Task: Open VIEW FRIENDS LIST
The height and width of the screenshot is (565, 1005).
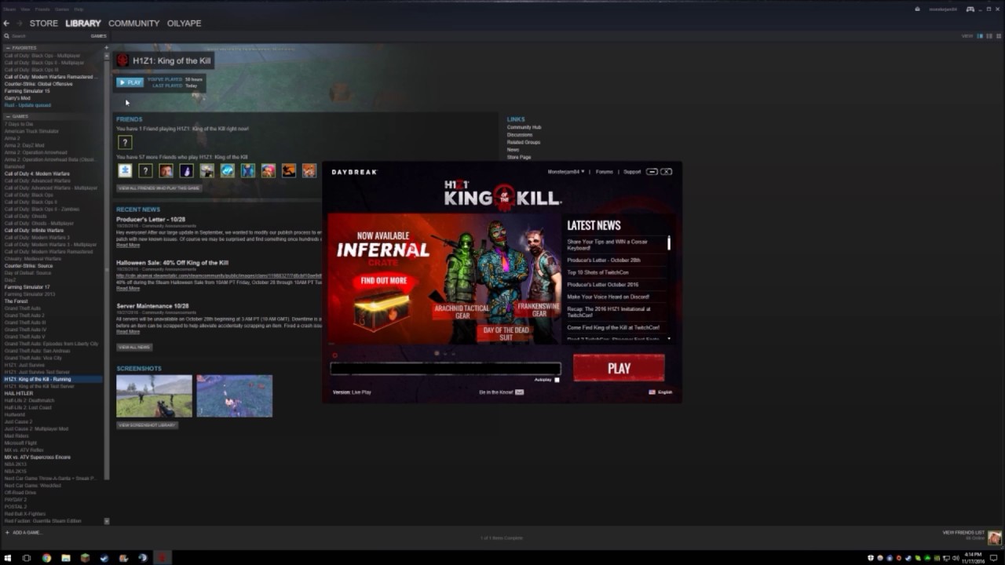Action: click(963, 532)
